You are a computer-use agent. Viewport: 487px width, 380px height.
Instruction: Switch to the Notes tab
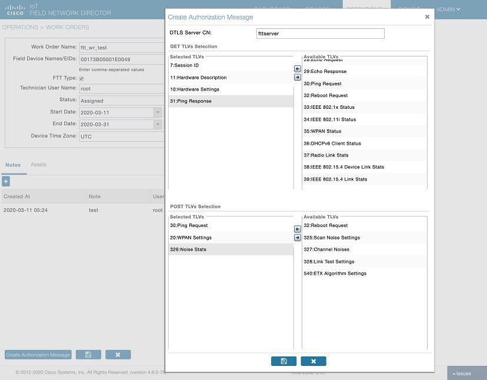pos(13,165)
